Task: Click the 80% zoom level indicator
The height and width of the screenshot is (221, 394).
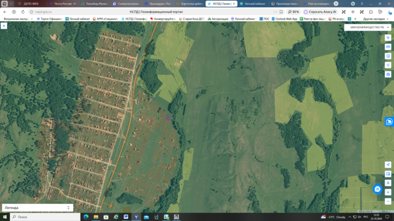Action: (294, 12)
